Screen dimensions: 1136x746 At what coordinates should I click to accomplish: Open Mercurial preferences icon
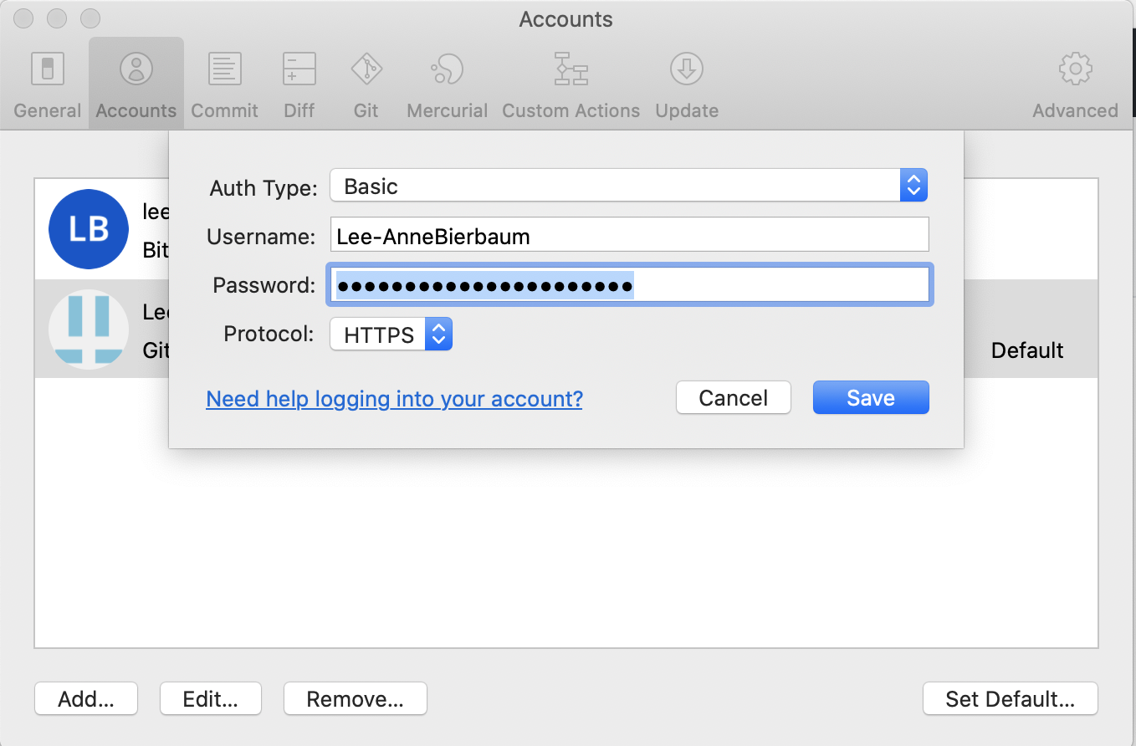(447, 69)
